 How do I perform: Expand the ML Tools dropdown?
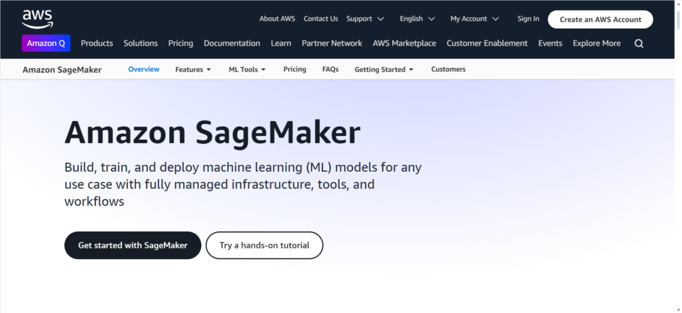coord(247,69)
